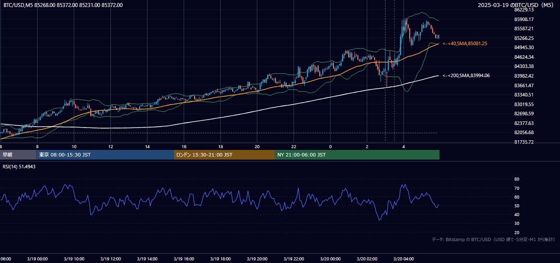The width and height of the screenshot is (560, 263).
Task: Click the 3/20 02:00 time label
Action: point(367,259)
